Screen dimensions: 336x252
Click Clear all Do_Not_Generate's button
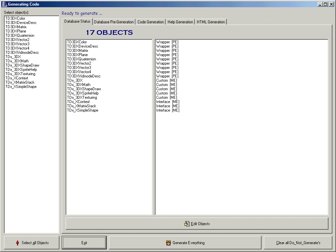point(298,243)
